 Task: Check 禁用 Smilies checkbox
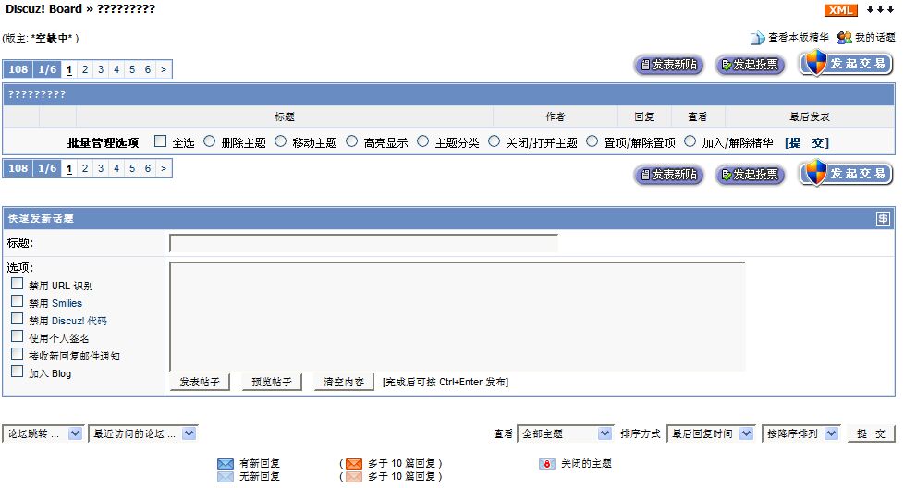pos(18,300)
